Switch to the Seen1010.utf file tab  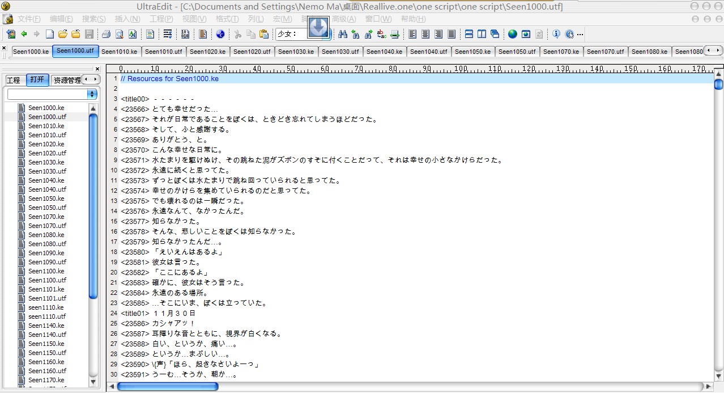[x=164, y=52]
